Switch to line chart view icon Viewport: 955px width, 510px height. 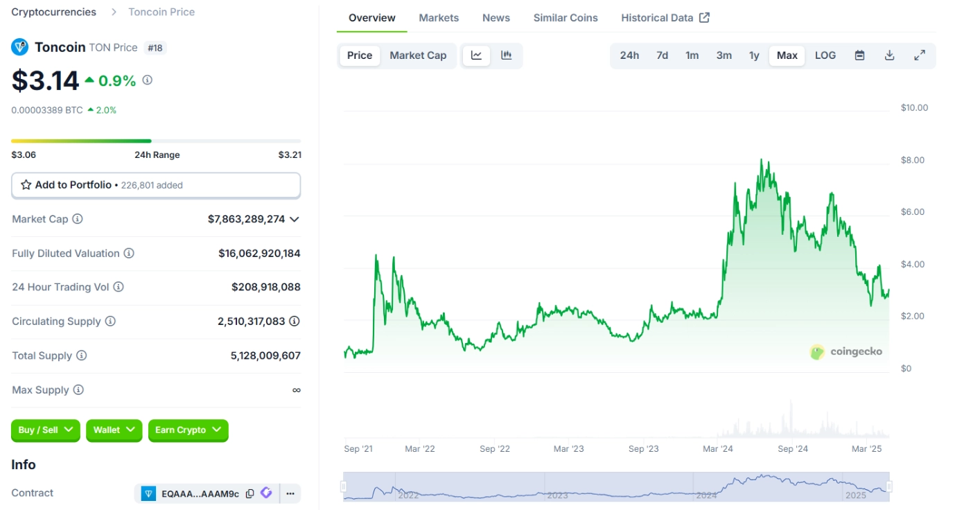477,55
